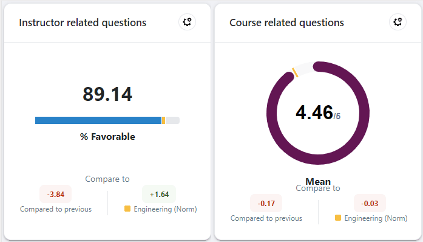This screenshot has height=242, width=423.
Task: Click the orange norm marker on donut chart
Action: [x=295, y=73]
